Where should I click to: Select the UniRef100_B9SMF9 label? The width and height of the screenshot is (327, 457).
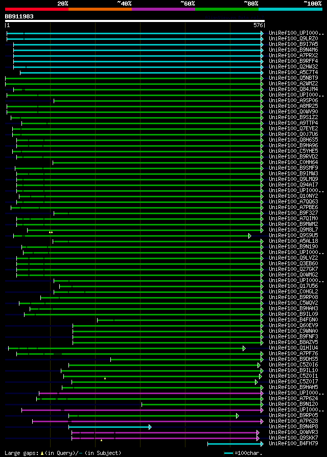pyautogui.click(x=293, y=168)
